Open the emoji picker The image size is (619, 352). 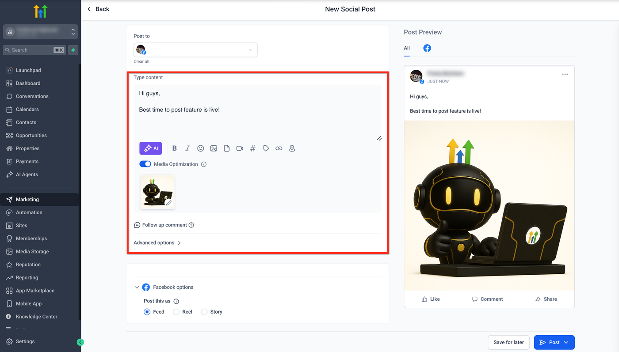[x=201, y=148]
